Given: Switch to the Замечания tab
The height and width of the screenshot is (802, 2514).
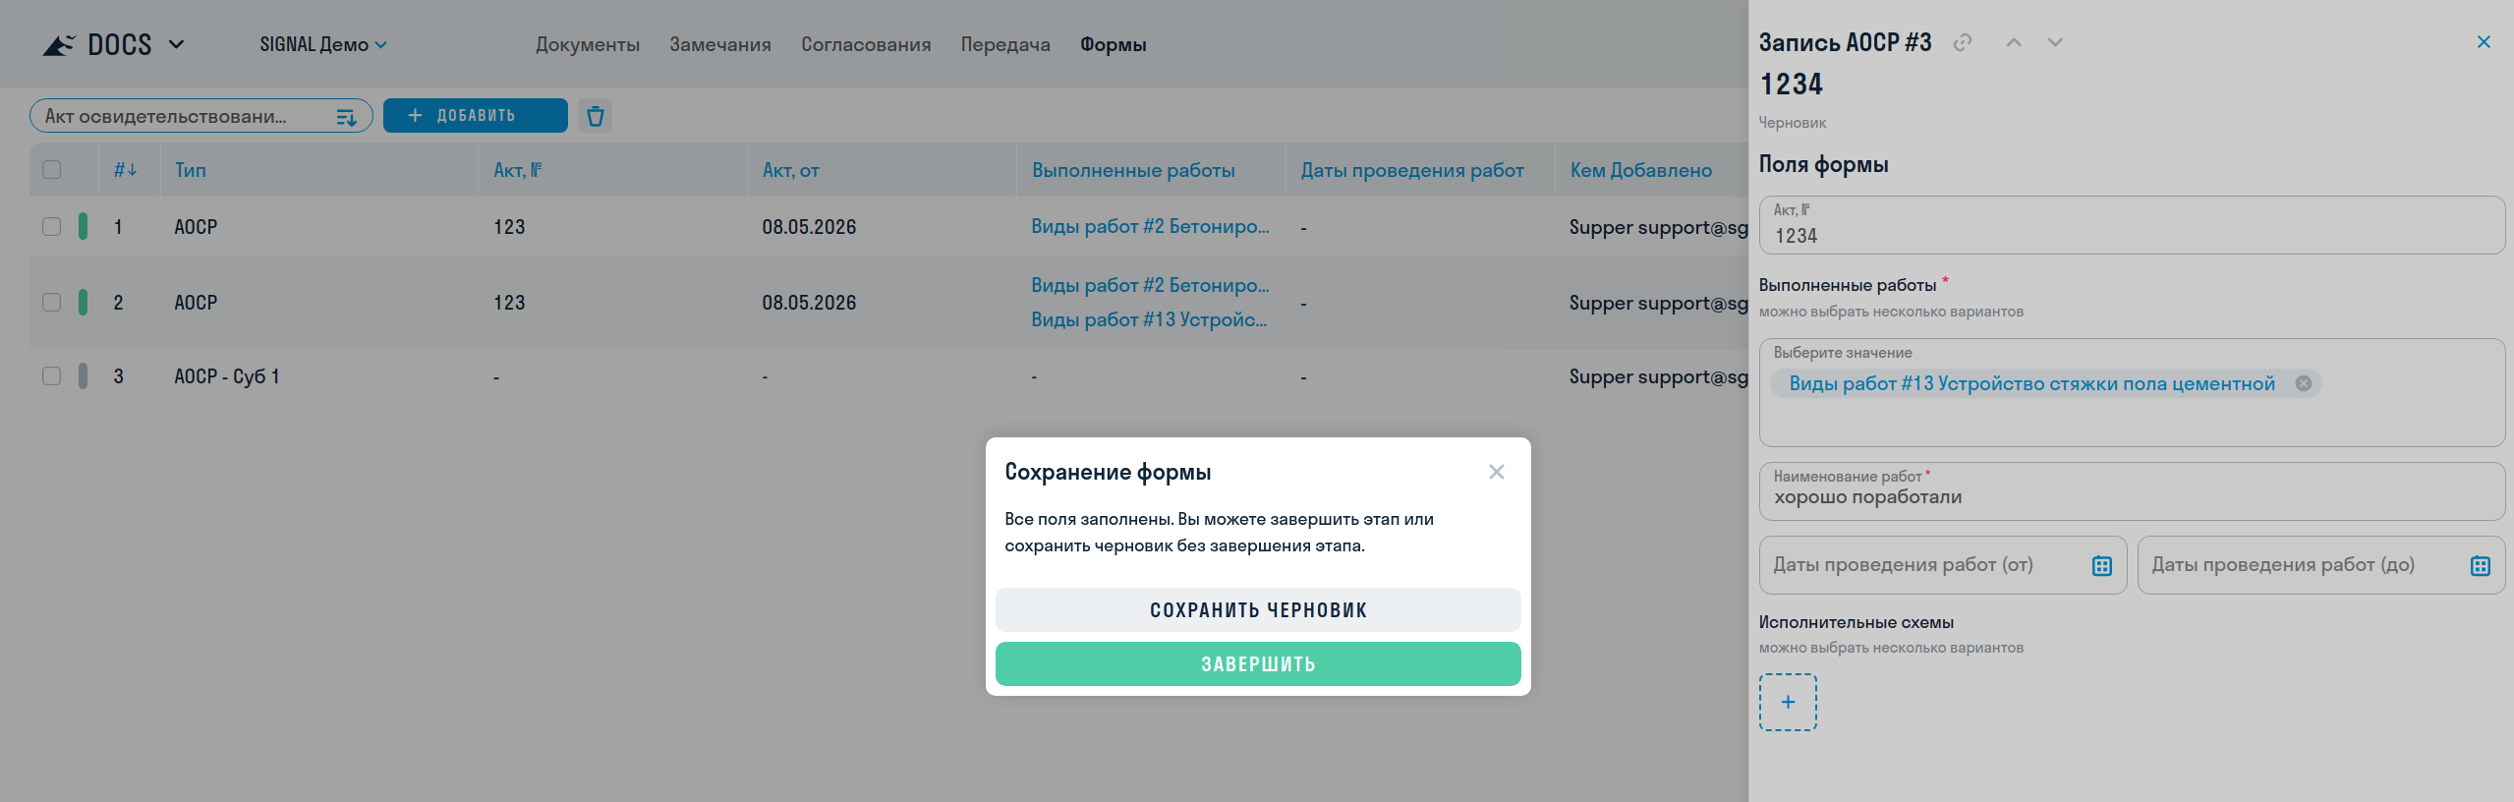Looking at the screenshot, I should click(x=720, y=44).
